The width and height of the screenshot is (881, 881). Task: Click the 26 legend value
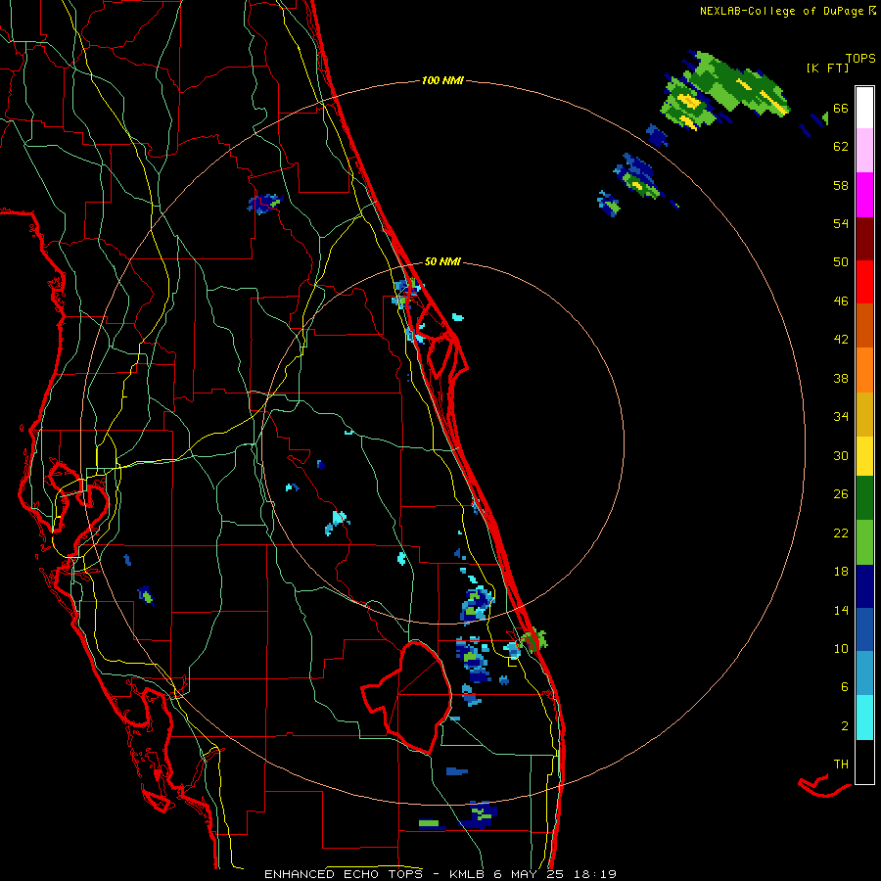[841, 494]
